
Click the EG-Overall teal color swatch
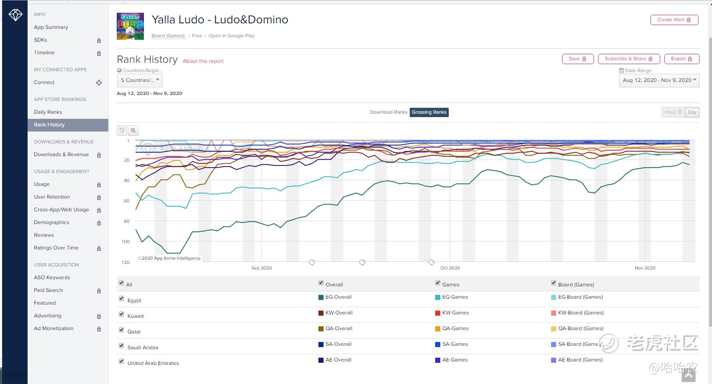tap(321, 297)
